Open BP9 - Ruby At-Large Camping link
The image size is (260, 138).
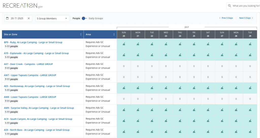(x=33, y=42)
